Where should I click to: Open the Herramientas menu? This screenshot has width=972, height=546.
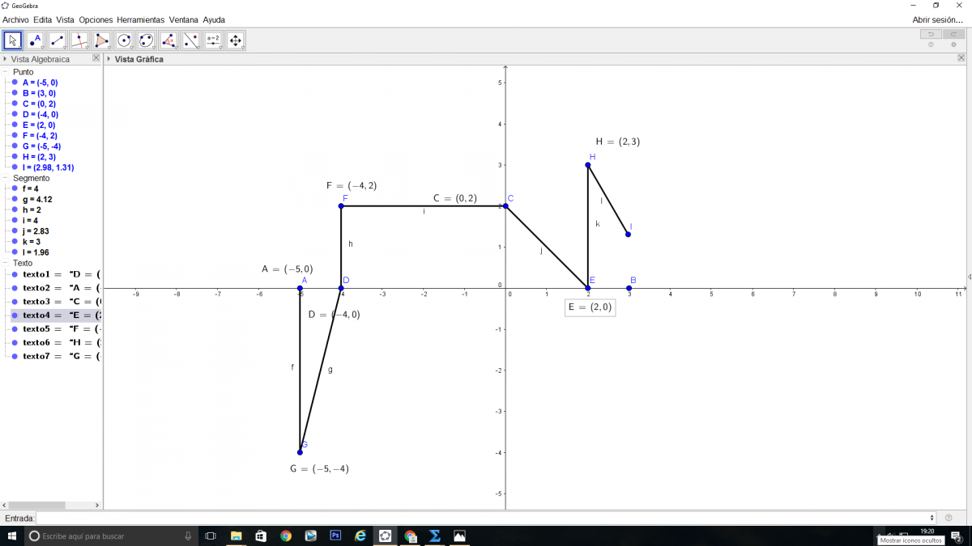pos(140,19)
